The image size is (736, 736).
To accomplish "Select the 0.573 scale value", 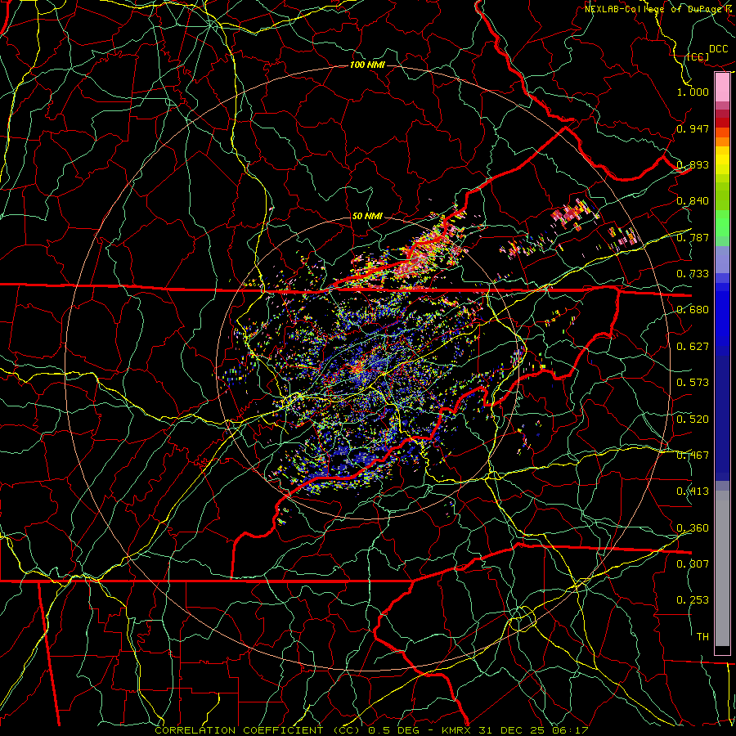I will 693,383.
